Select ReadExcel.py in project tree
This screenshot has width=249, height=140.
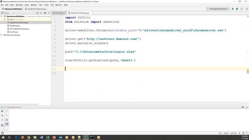click(15, 26)
